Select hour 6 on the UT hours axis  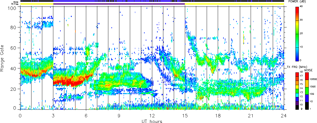86,116
